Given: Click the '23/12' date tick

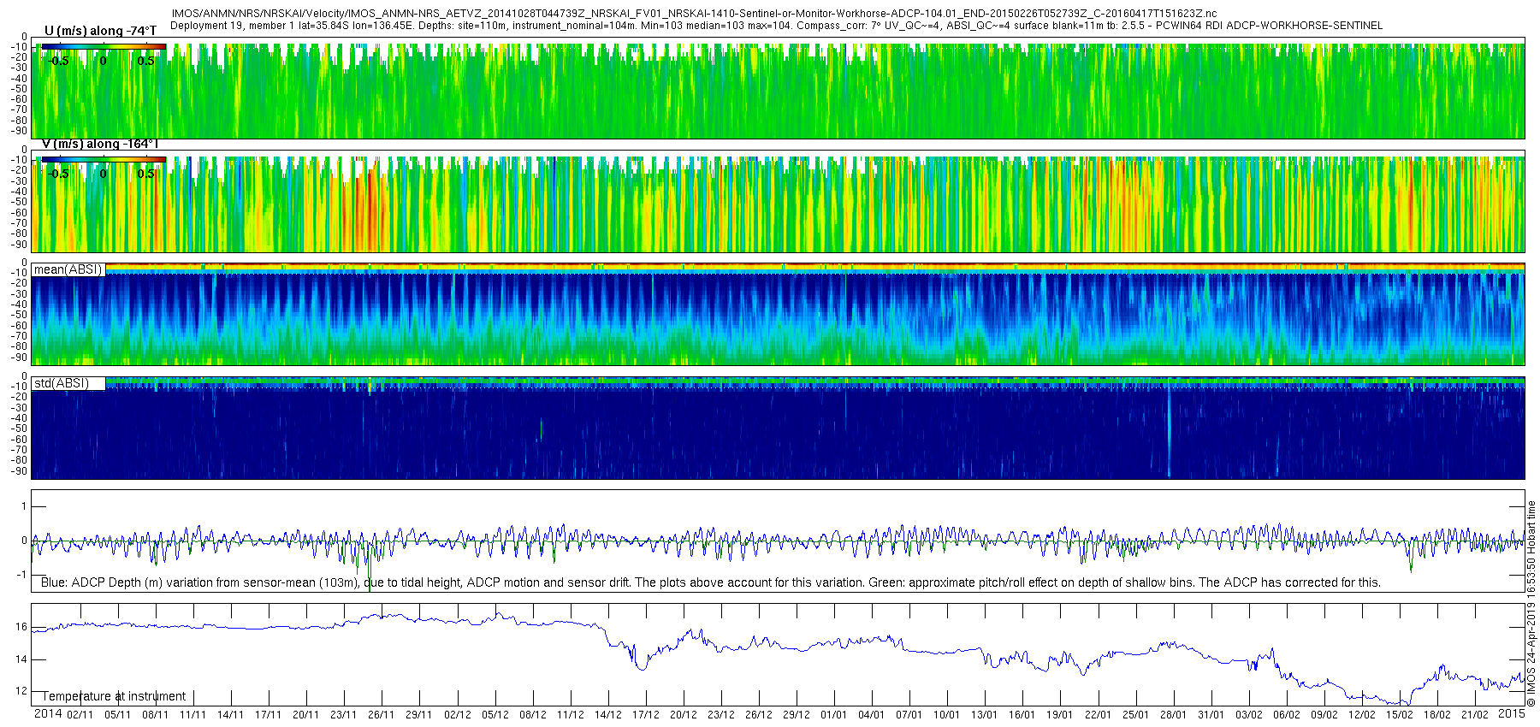Looking at the screenshot, I should pos(720,715).
